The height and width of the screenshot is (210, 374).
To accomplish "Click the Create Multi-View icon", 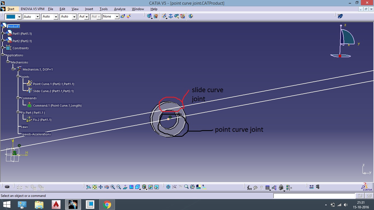I will click(131, 187).
